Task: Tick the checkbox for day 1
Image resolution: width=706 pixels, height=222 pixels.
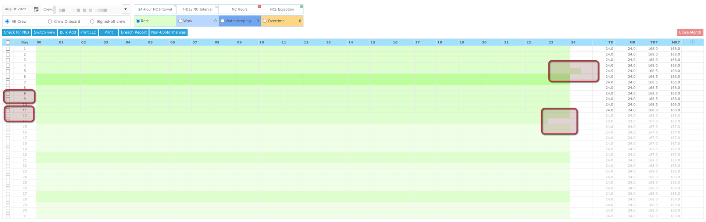Action: [x=8, y=49]
